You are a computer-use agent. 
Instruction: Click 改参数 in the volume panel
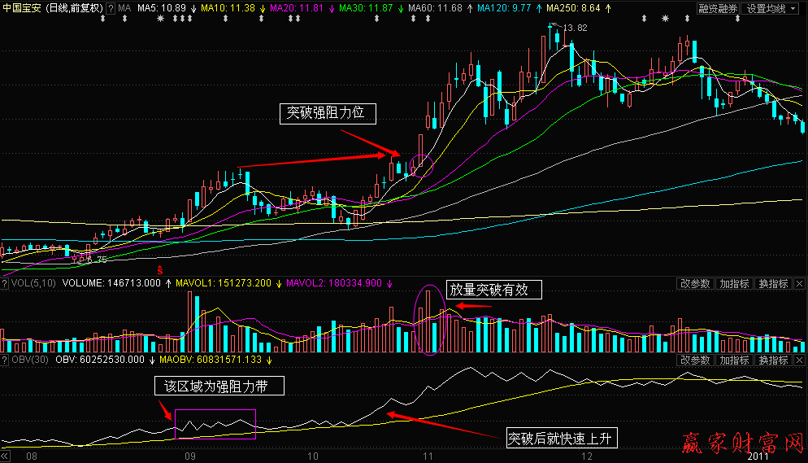(696, 284)
